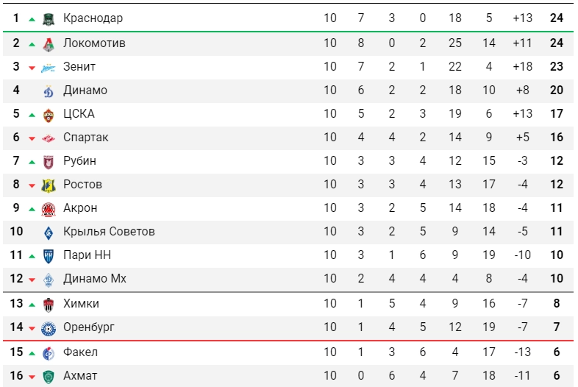Screen dimensions: 578x387
Task: Click the Зенит team logo
Action: pos(49,67)
